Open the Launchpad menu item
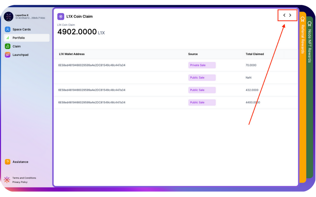This screenshot has width=316, height=197. [27, 55]
